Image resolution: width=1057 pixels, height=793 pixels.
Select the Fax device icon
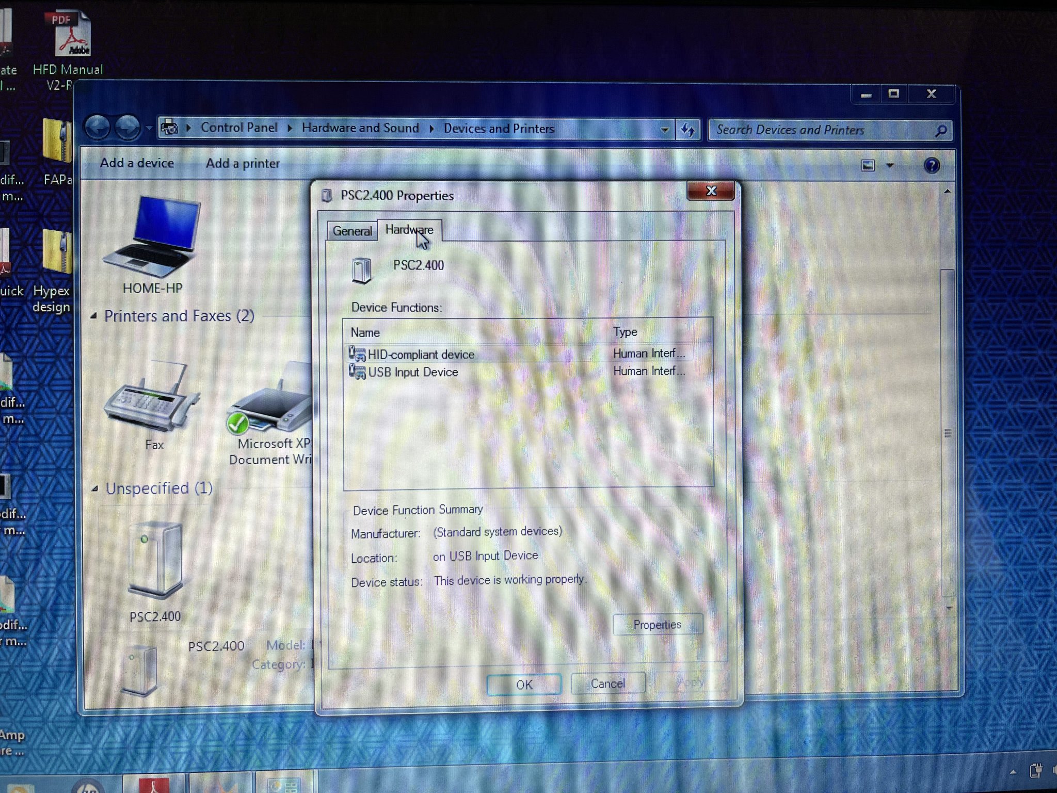coord(152,395)
